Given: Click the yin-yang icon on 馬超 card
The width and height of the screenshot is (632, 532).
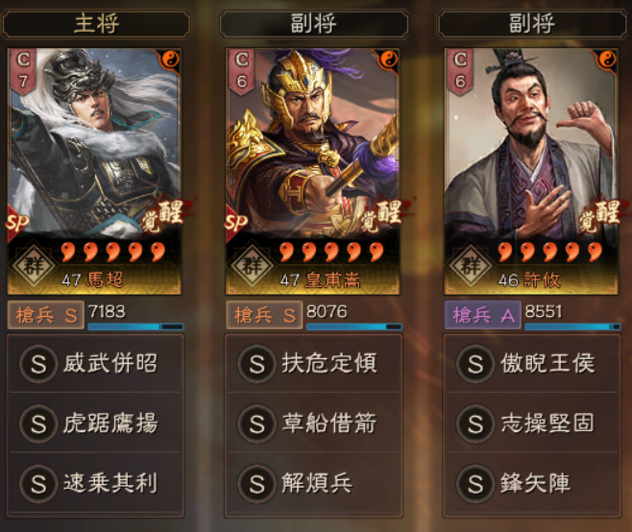Looking at the screenshot, I should pyautogui.click(x=170, y=60).
